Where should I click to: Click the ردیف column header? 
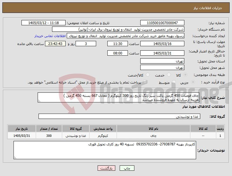pos(220,129)
